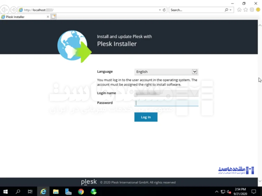Focus the Password input field
The height and width of the screenshot is (196, 262).
tap(166, 103)
